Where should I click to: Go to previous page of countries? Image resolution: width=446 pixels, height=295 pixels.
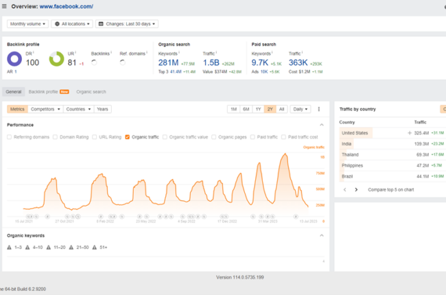344,190
